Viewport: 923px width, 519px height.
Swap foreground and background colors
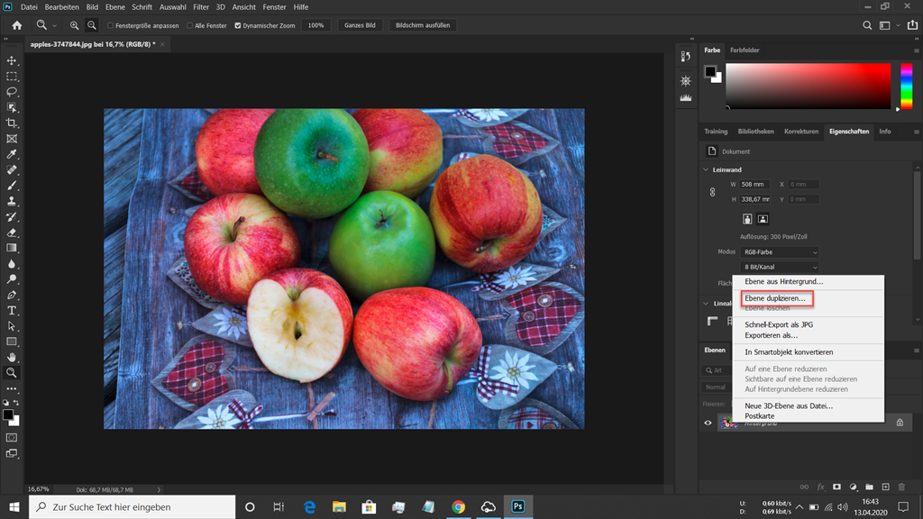[x=16, y=403]
